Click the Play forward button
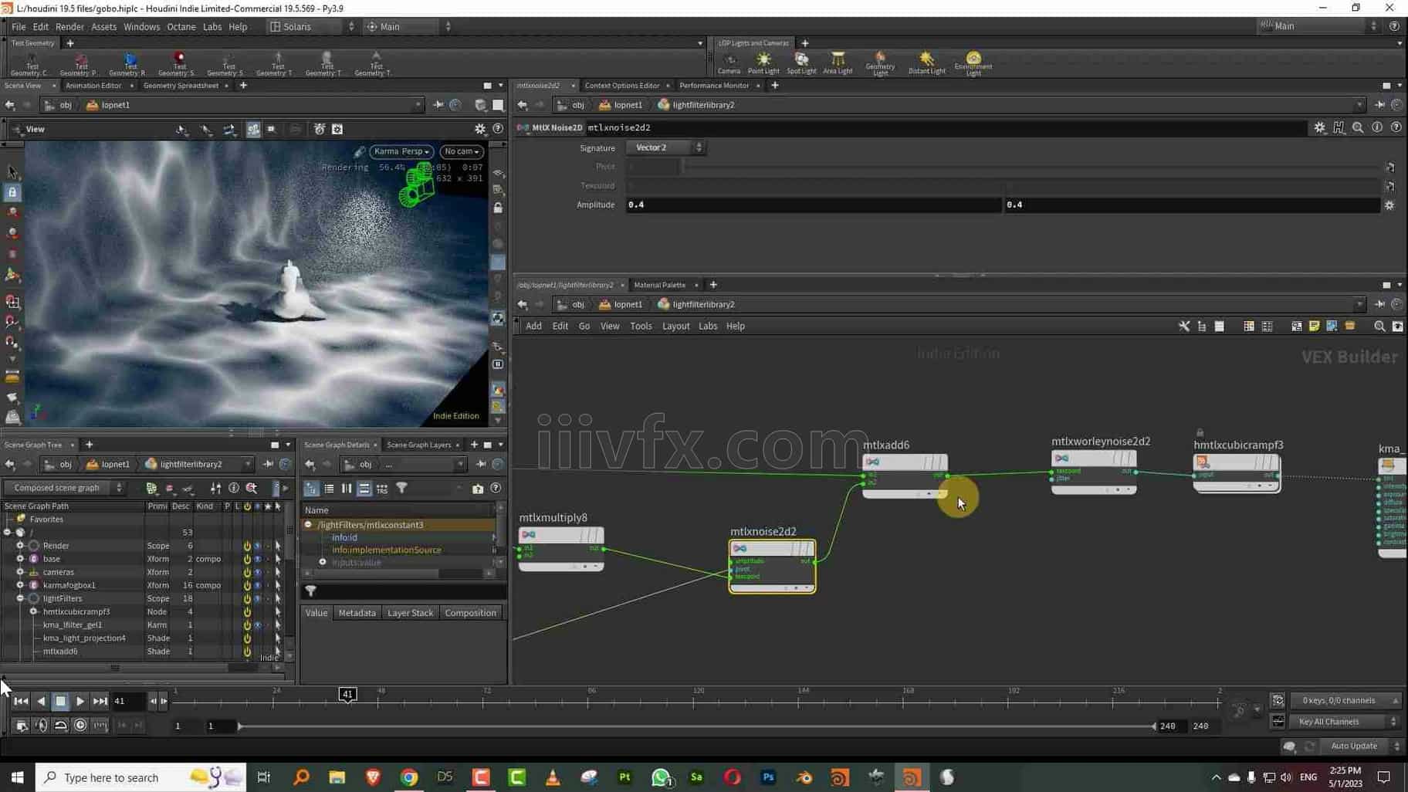Image resolution: width=1408 pixels, height=792 pixels. [80, 701]
